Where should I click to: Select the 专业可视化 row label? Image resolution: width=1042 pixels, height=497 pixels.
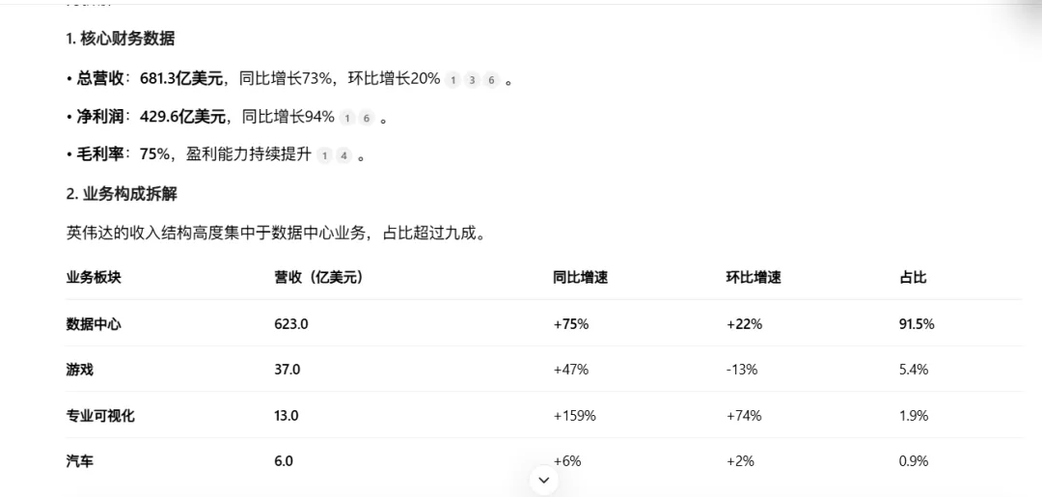(x=100, y=416)
